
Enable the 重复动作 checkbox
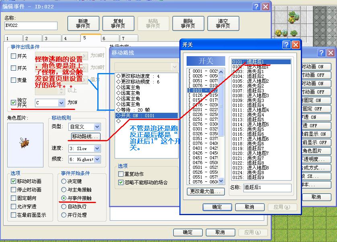coord(121,174)
